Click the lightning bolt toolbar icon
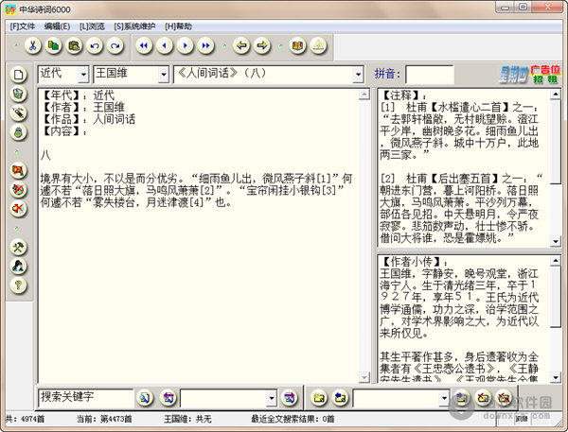 (x=318, y=46)
